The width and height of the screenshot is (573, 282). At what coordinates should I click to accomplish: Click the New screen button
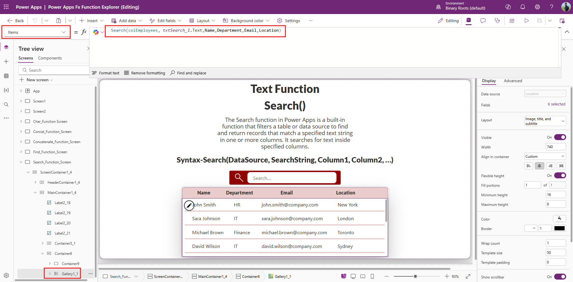coord(36,80)
